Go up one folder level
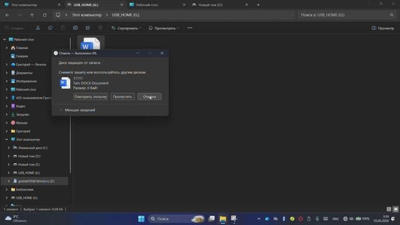Viewport: 400px width, 225px height. click(x=32, y=15)
